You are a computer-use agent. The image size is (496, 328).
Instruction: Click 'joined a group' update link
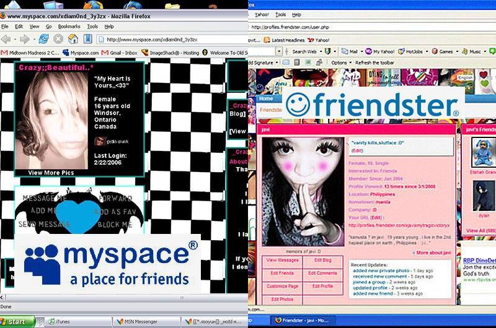pos(369,282)
